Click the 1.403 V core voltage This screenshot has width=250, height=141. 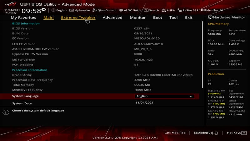click(234, 44)
